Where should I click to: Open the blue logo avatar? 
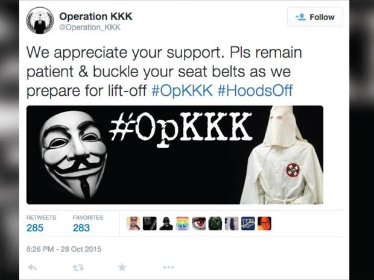[x=248, y=223]
